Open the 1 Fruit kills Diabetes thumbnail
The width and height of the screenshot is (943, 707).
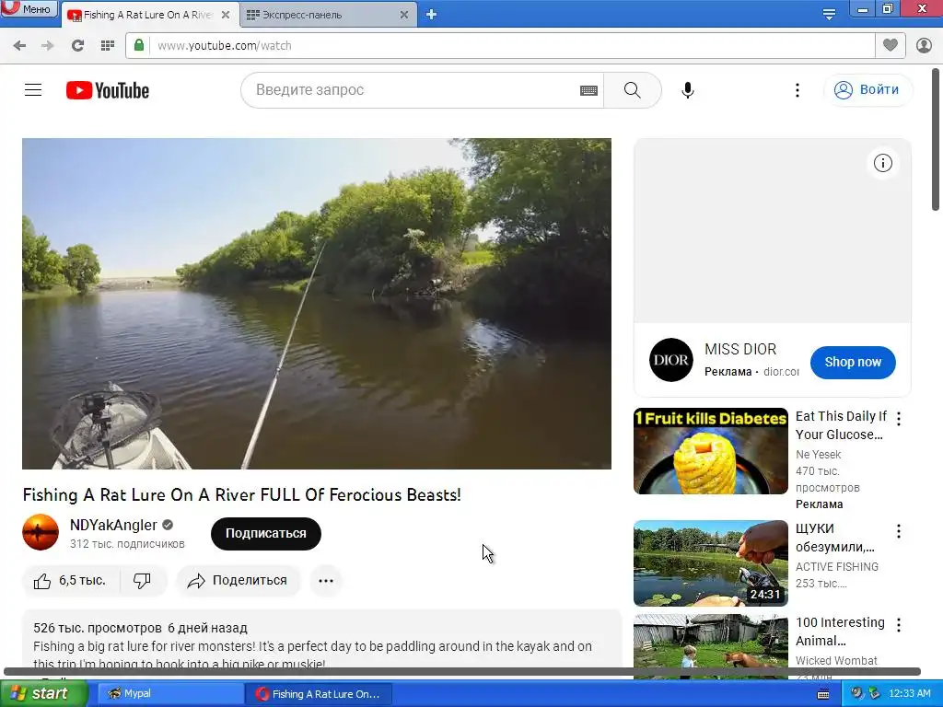[710, 451]
